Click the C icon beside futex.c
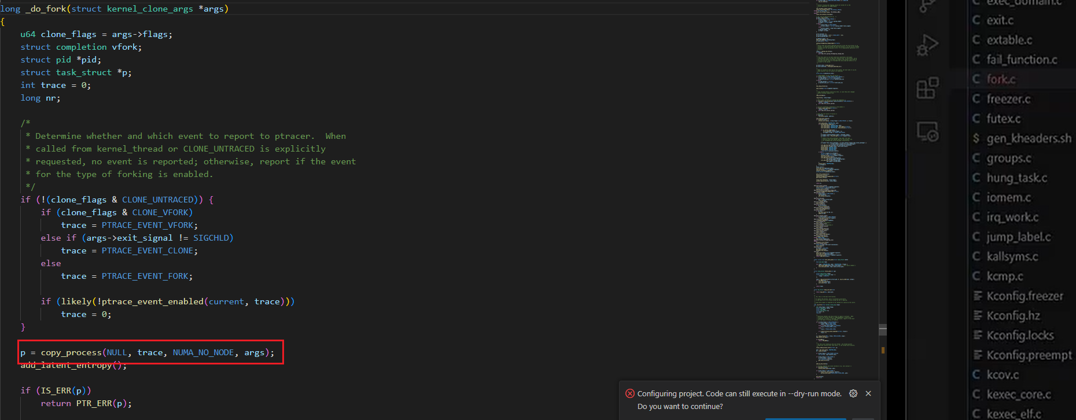This screenshot has height=420, width=1076. (x=976, y=119)
